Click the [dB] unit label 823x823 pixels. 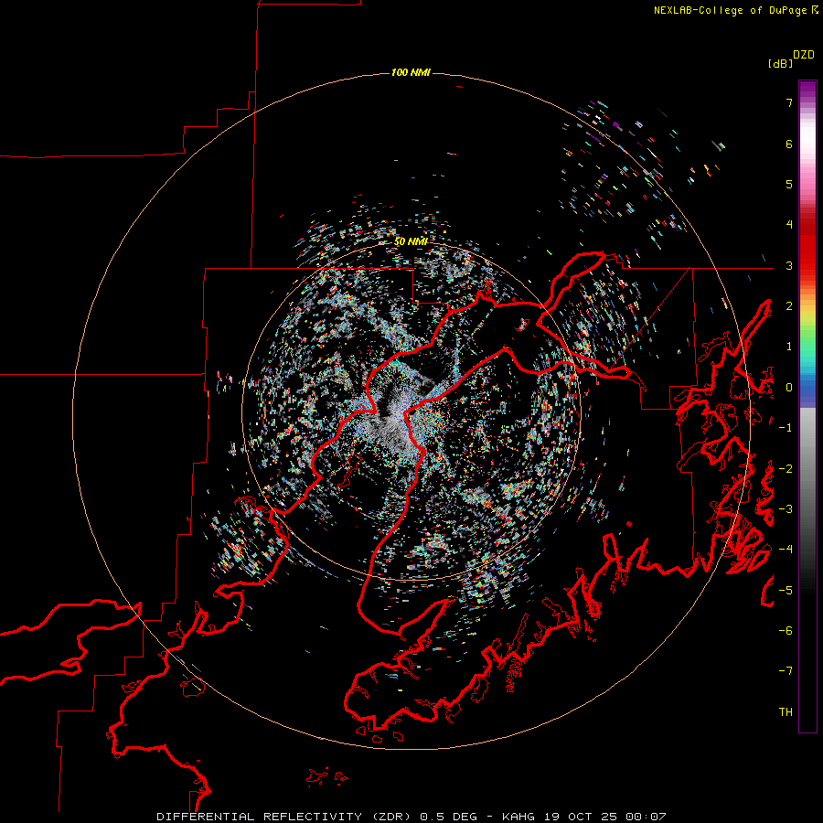click(x=780, y=63)
